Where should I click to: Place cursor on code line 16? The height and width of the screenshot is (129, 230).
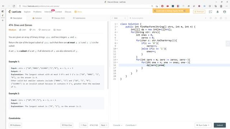(174, 65)
